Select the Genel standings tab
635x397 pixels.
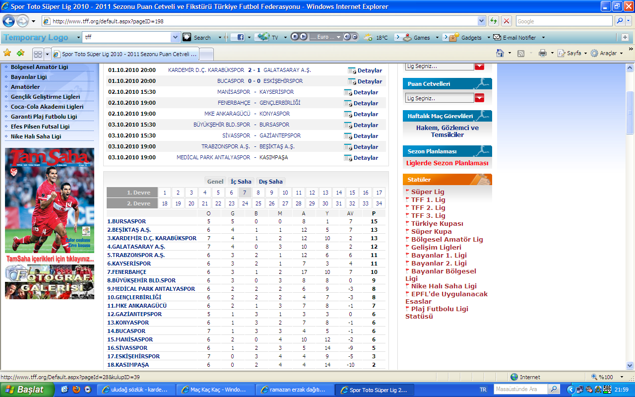[x=215, y=181]
